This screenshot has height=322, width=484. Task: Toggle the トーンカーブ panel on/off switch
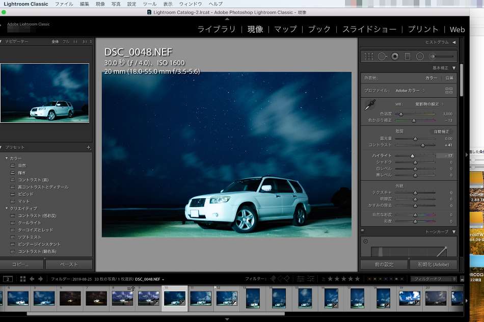click(x=362, y=231)
